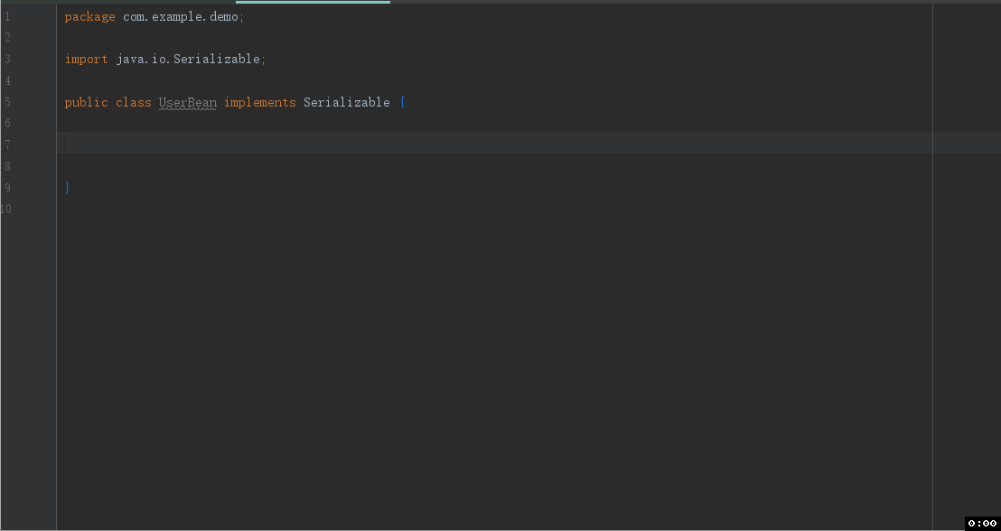Click the highlighted empty line 7
Image resolution: width=1001 pixels, height=531 pixels.
pos(271,142)
